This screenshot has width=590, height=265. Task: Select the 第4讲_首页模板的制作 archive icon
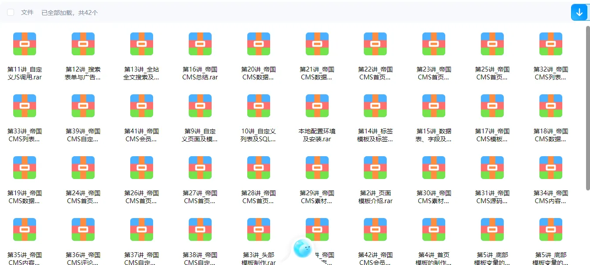coord(433,229)
